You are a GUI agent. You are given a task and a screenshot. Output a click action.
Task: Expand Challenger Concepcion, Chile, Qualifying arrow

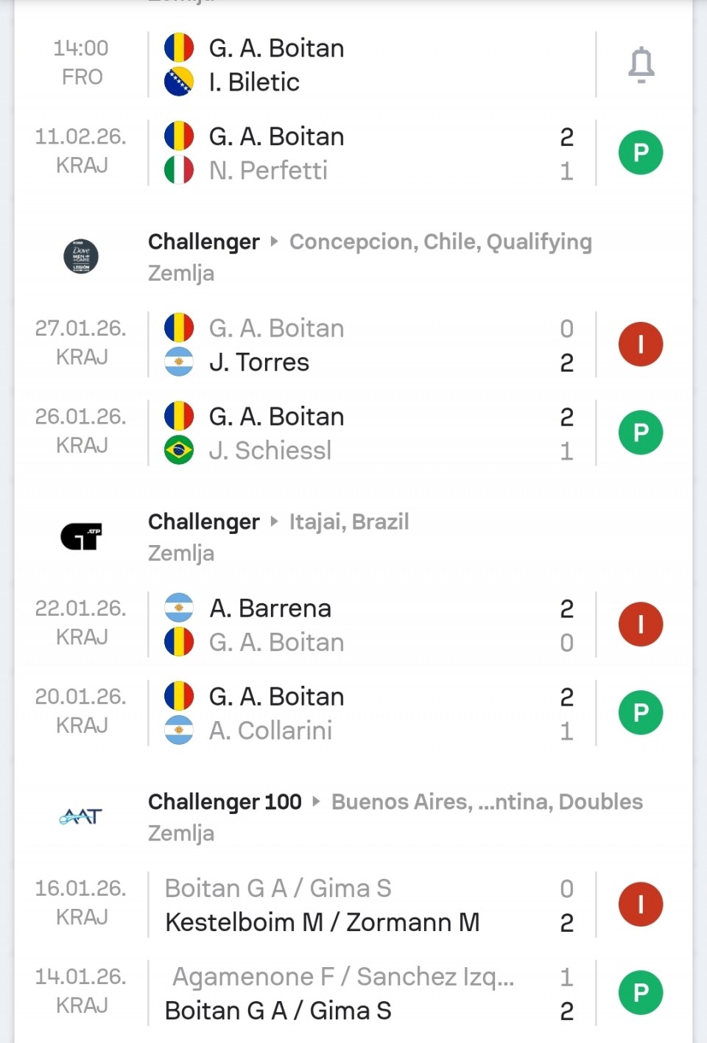tap(275, 242)
